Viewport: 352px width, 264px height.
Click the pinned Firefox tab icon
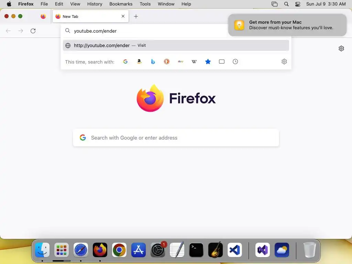point(43,16)
